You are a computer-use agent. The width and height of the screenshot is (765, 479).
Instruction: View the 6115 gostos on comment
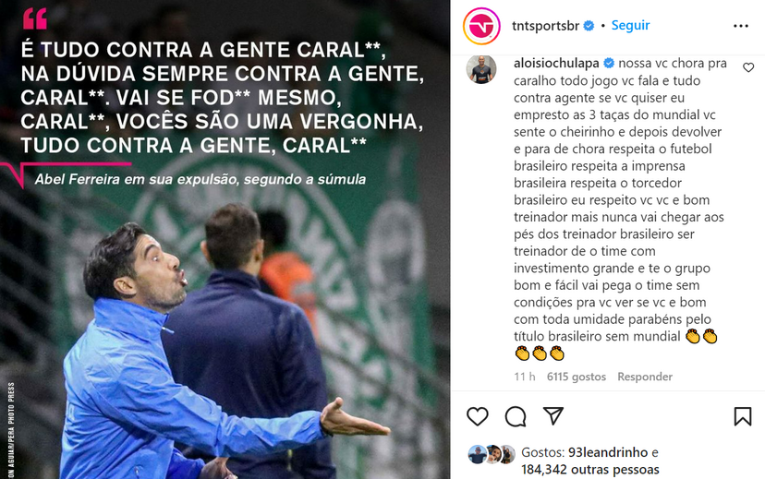577,377
